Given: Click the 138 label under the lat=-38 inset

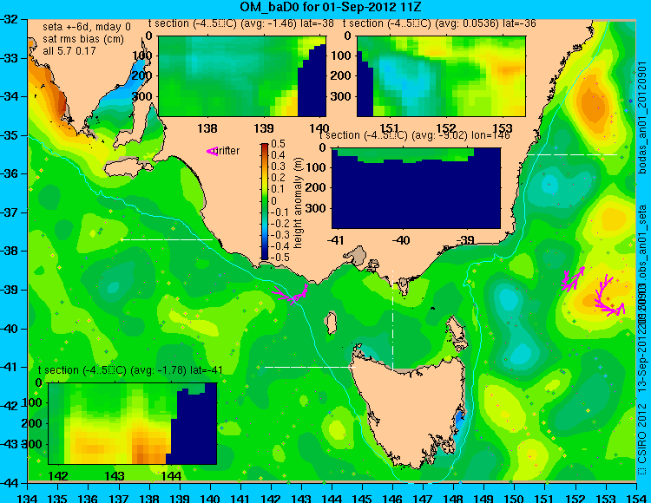Looking at the screenshot, I should click(x=207, y=128).
